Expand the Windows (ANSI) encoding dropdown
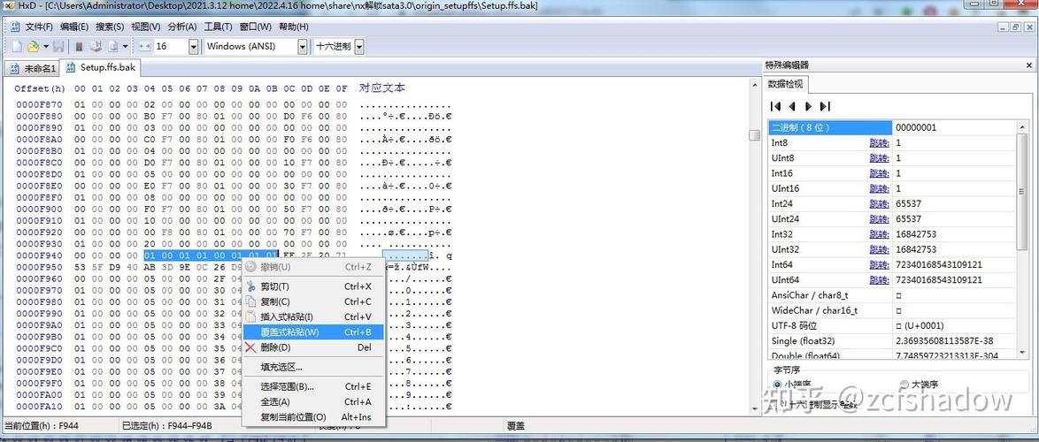The height and width of the screenshot is (442, 1039). coord(302,46)
